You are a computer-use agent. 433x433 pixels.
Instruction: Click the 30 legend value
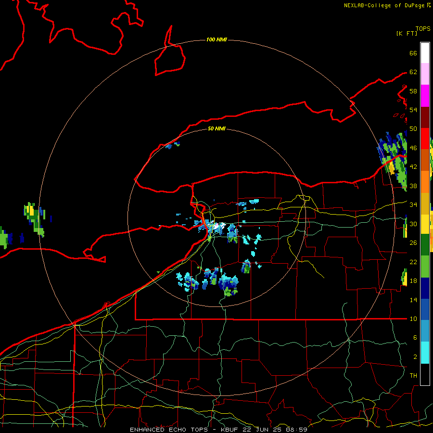[x=413, y=224]
